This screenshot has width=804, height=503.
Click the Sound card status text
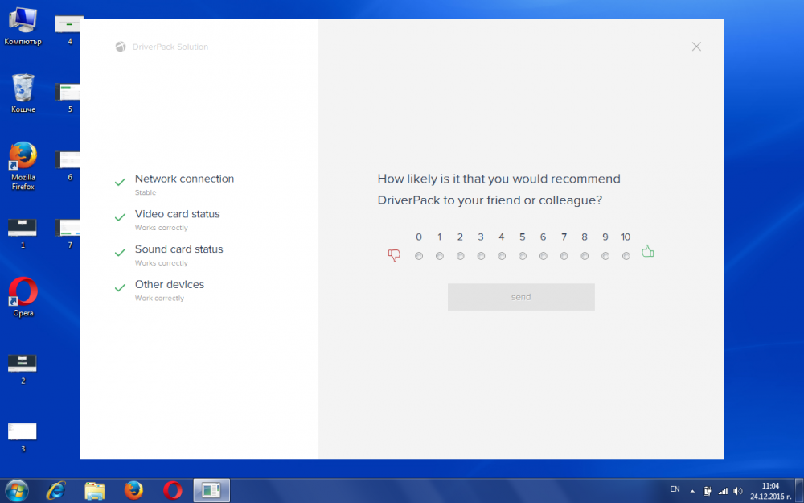[179, 249]
